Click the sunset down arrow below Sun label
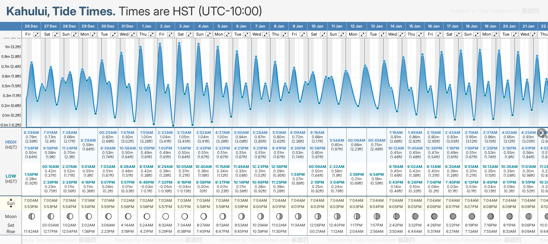The width and height of the screenshot is (548, 244). (x=11, y=207)
